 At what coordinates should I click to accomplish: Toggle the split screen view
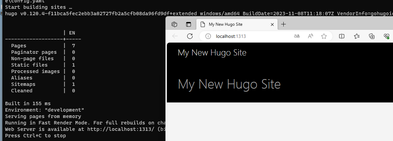pos(342,36)
